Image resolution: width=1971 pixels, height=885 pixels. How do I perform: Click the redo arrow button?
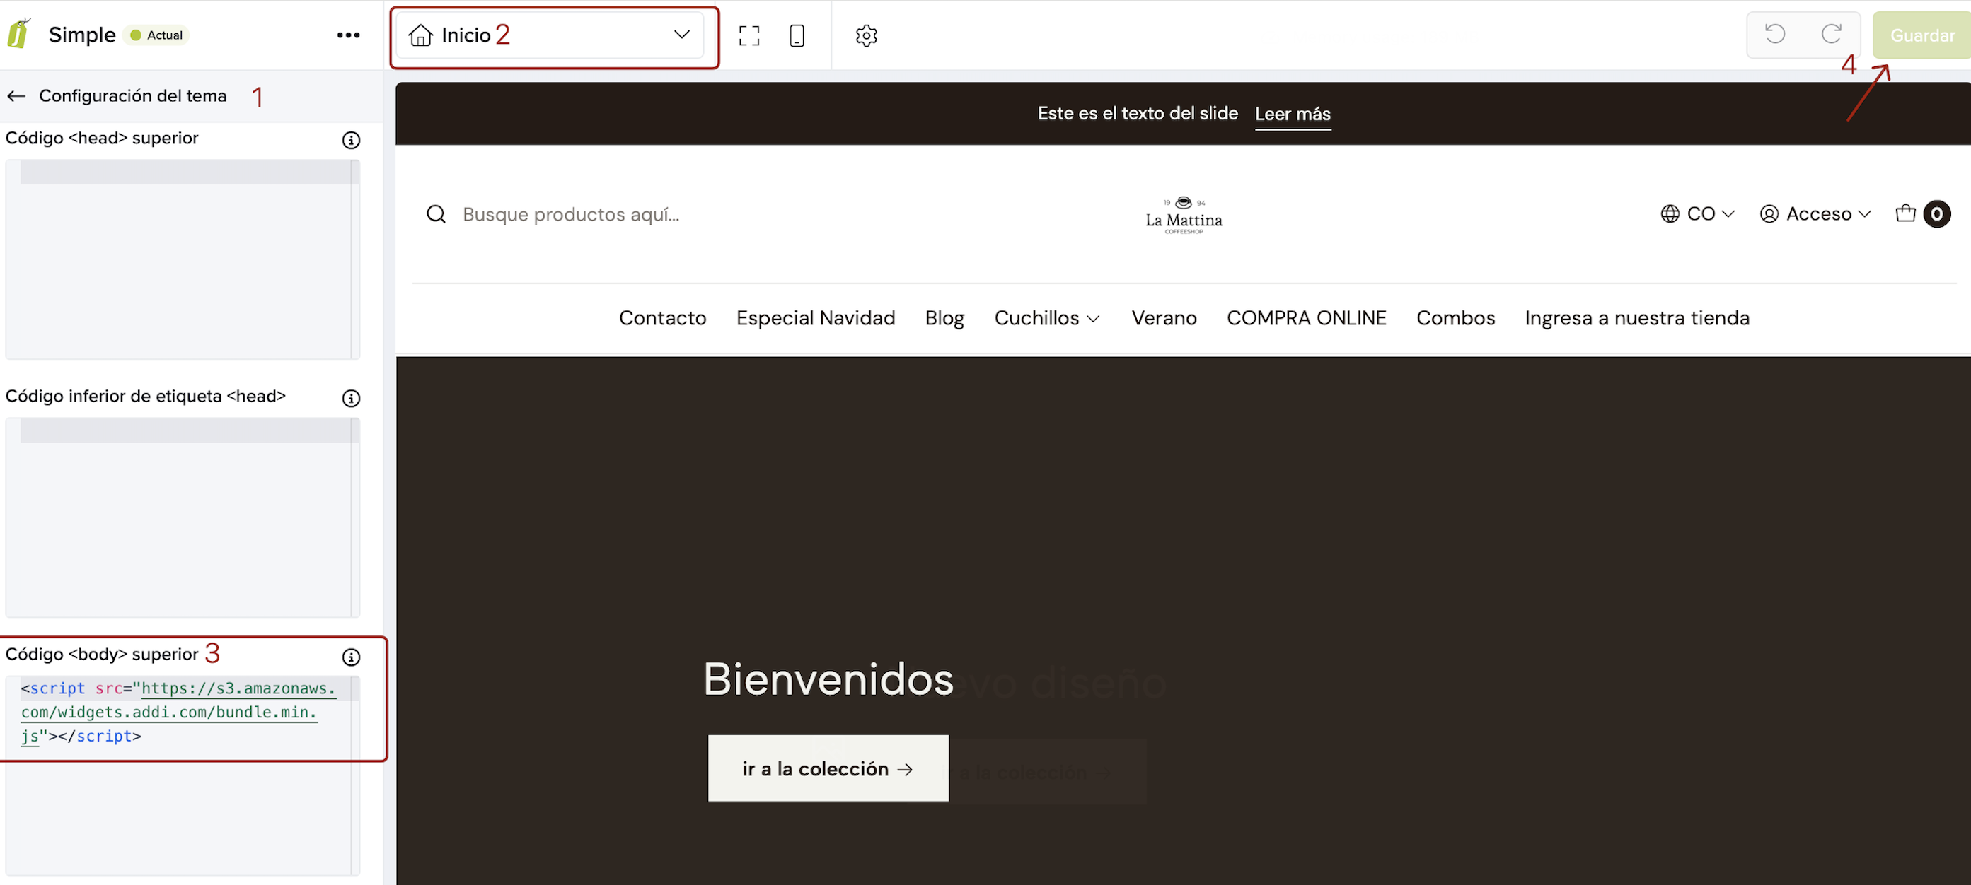click(1831, 35)
